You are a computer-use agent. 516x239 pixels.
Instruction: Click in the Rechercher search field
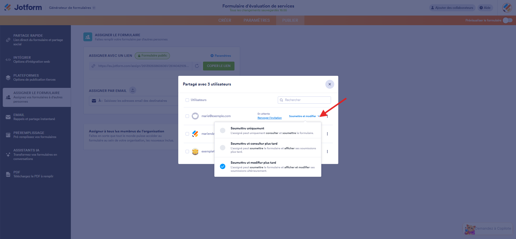(304, 100)
